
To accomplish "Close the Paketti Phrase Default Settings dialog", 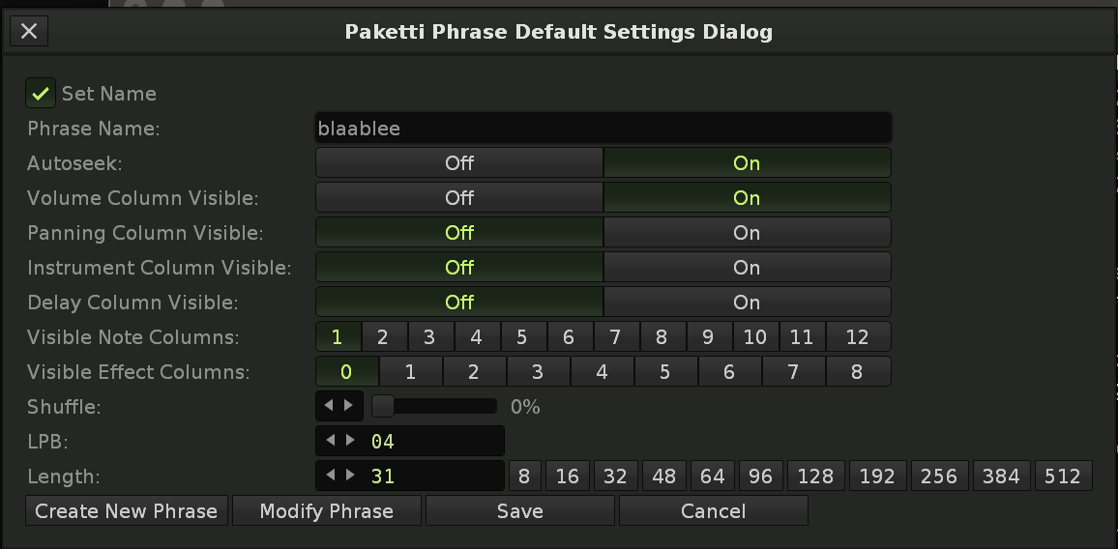I will click(x=29, y=31).
